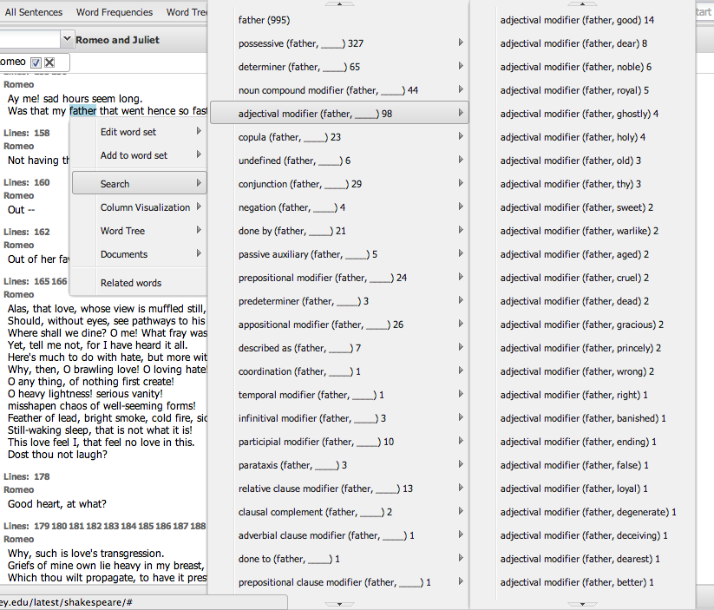Expand done by (father, ___) 21
The width and height of the screenshot is (714, 610).
[339, 231]
